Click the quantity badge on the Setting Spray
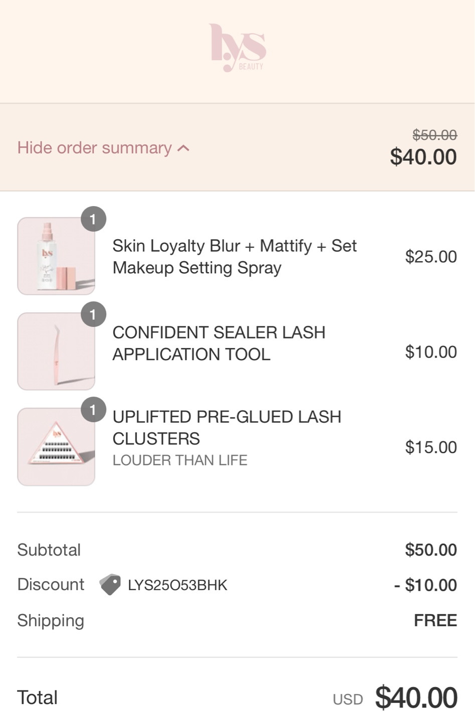This screenshot has height=712, width=475. 93,219
